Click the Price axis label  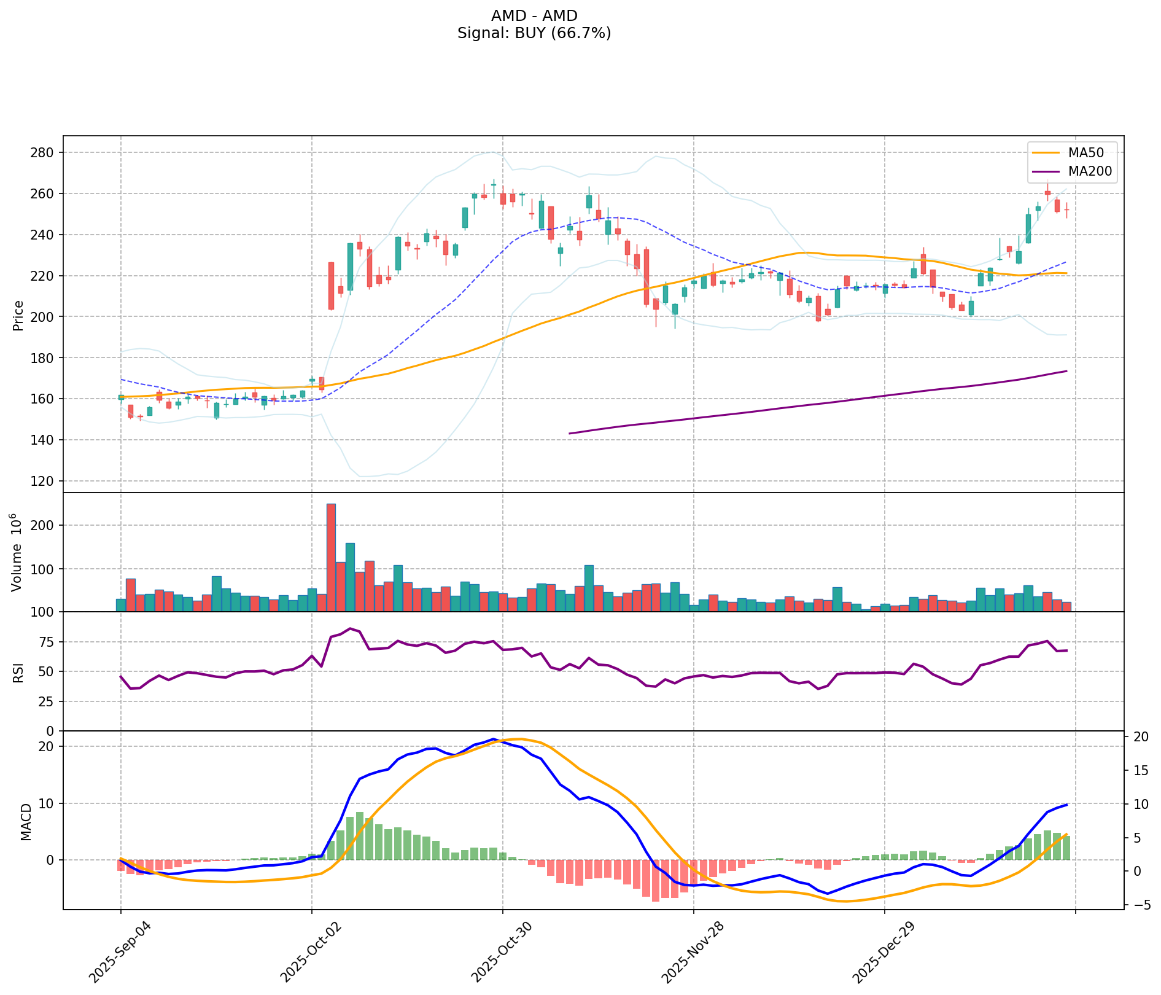pyautogui.click(x=18, y=315)
